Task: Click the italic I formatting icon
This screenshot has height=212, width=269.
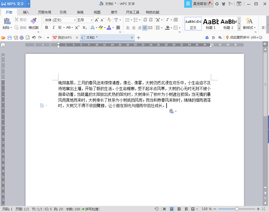Action: 53,27
